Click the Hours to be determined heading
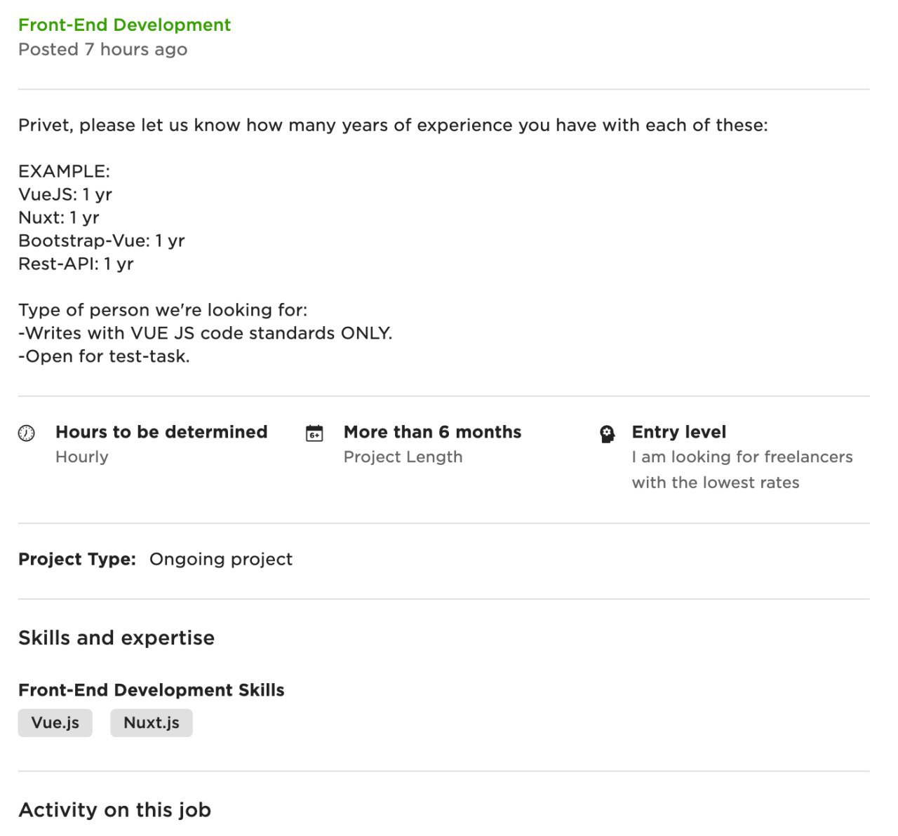This screenshot has height=836, width=898. pyautogui.click(x=161, y=432)
